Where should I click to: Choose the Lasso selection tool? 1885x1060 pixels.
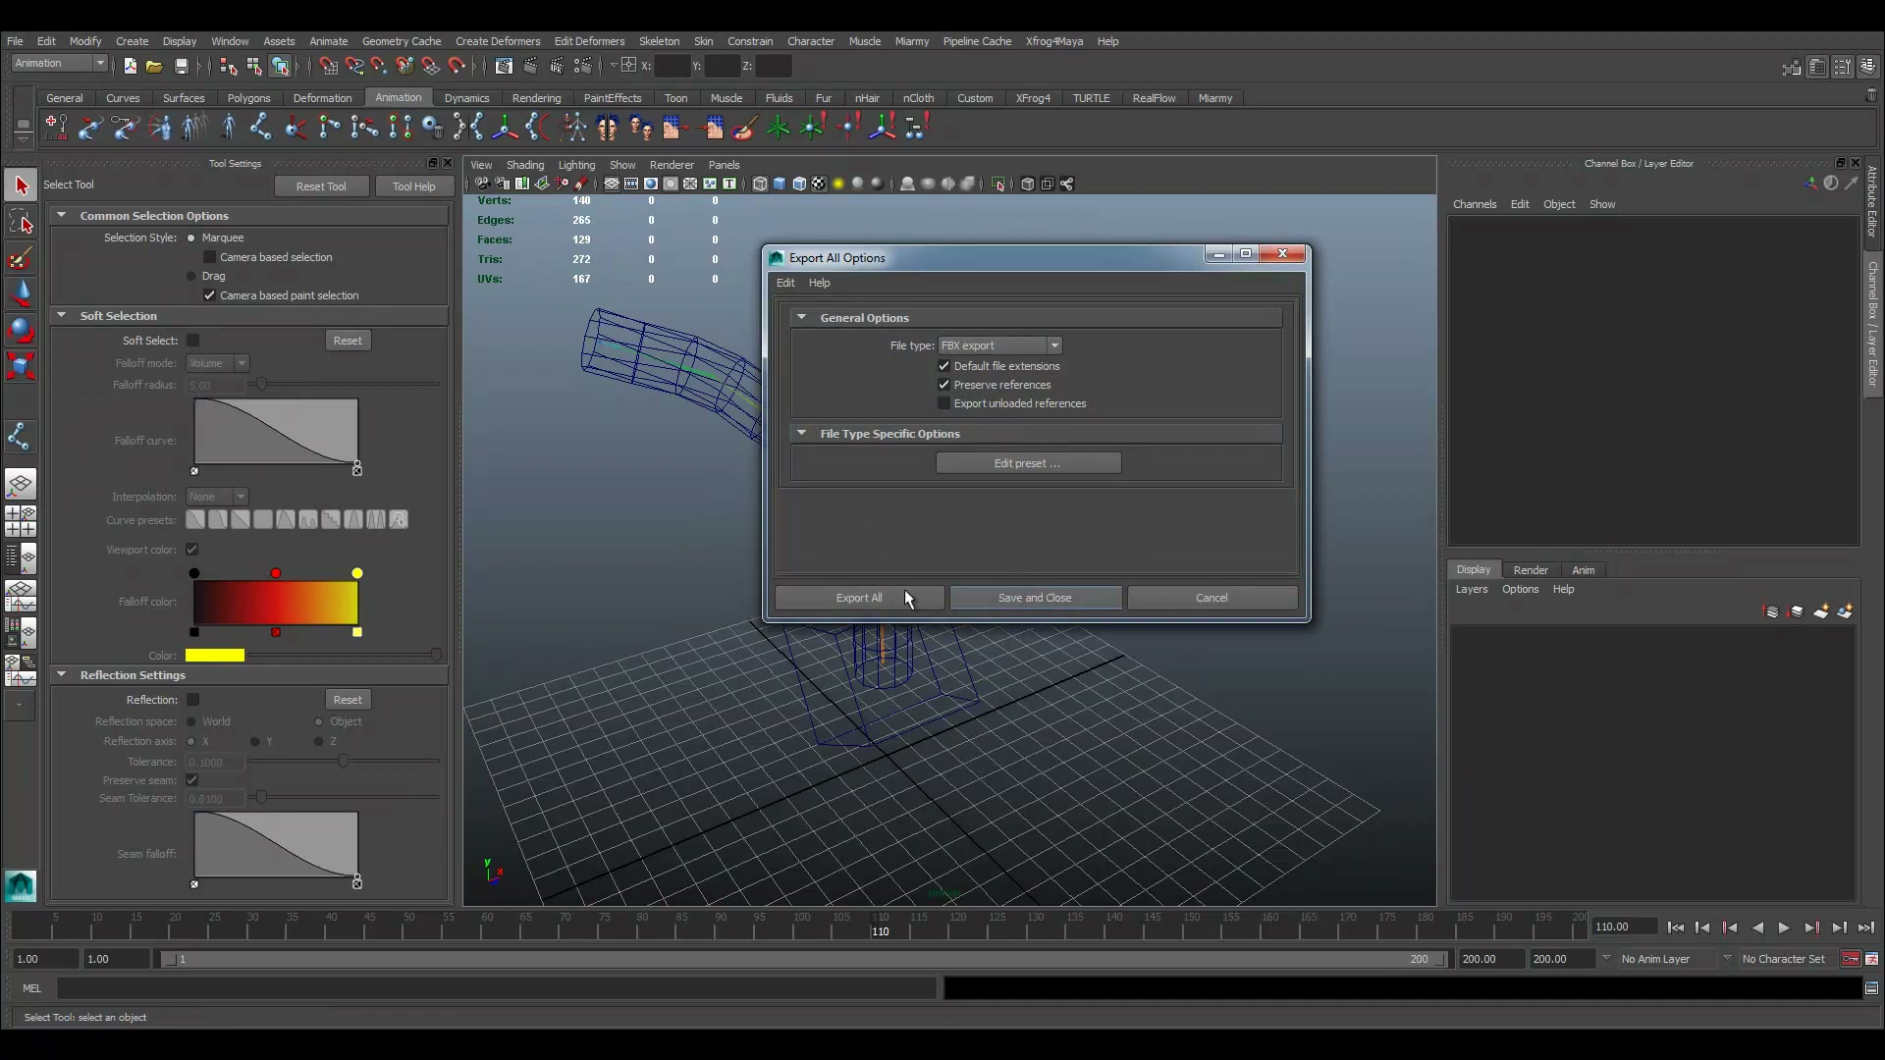pos(21,222)
